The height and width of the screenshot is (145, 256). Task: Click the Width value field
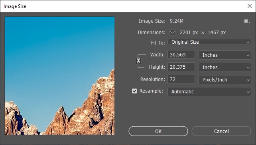point(181,54)
